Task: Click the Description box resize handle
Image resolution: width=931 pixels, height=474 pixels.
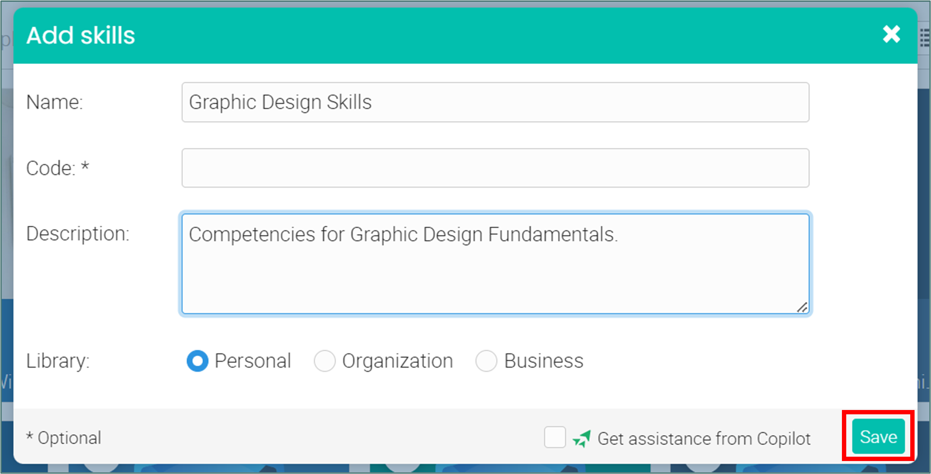Action: pyautogui.click(x=802, y=307)
